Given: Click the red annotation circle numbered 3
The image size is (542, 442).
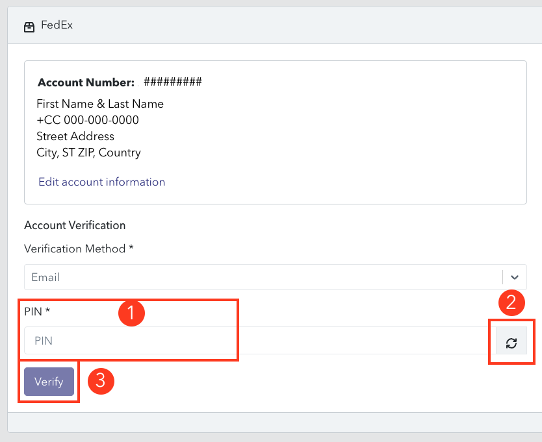Looking at the screenshot, I should tap(101, 381).
